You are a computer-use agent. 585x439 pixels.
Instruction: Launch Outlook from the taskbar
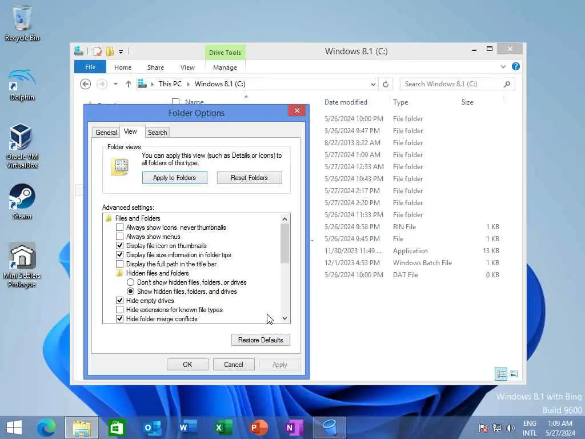152,428
